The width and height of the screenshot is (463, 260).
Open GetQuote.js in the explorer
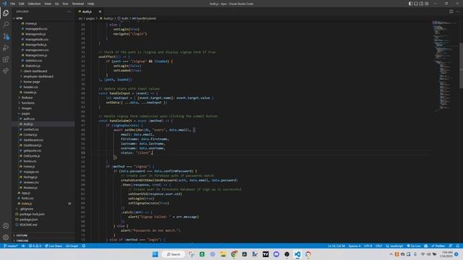[31, 156]
